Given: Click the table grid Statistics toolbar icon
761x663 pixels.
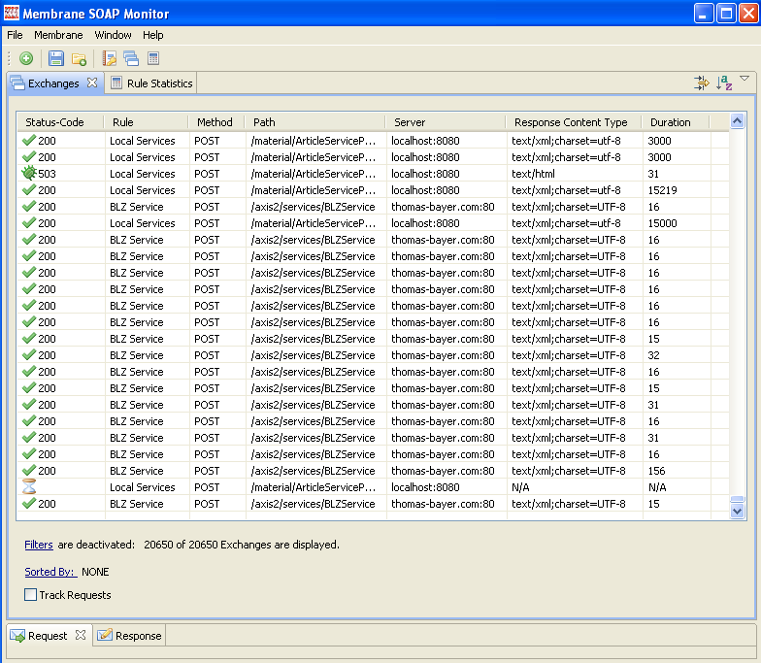Looking at the screenshot, I should [153, 58].
